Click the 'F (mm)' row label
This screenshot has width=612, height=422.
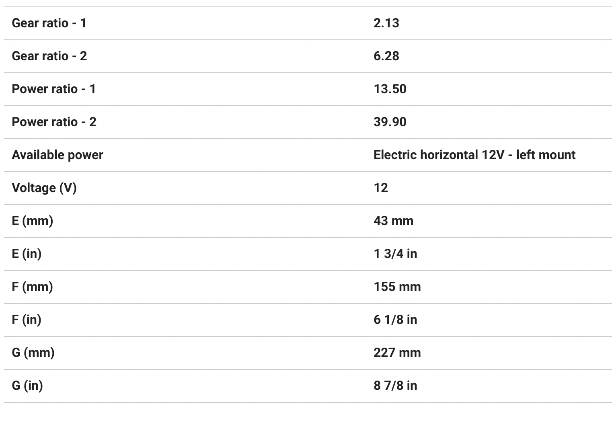[32, 287]
